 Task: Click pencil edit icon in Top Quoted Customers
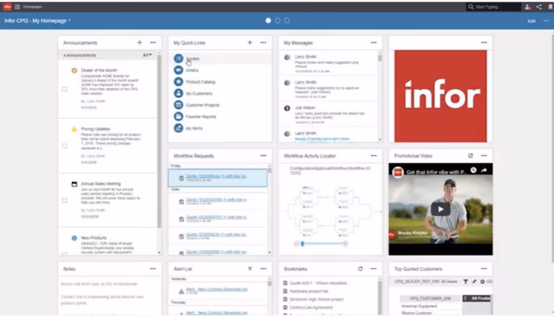[x=474, y=281]
